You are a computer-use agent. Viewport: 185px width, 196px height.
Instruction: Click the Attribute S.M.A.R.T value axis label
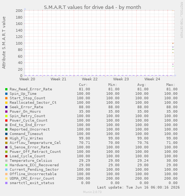(4, 43)
